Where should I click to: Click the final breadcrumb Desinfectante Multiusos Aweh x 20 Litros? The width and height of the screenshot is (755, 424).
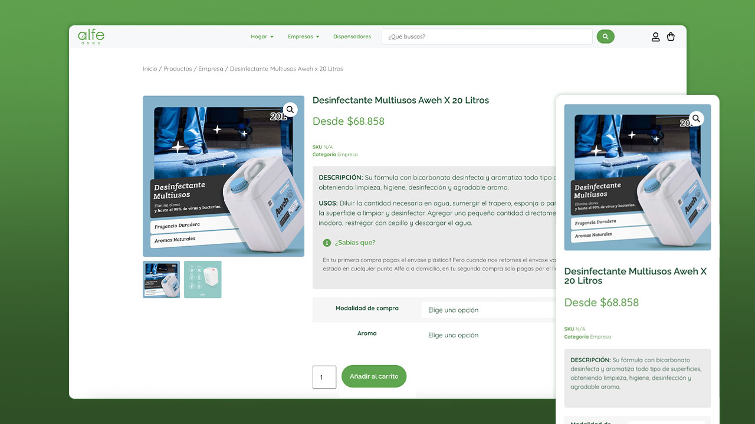tap(286, 69)
